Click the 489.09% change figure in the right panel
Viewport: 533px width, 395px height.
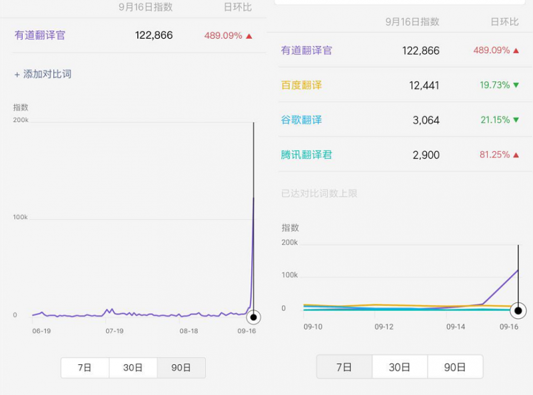tap(492, 51)
